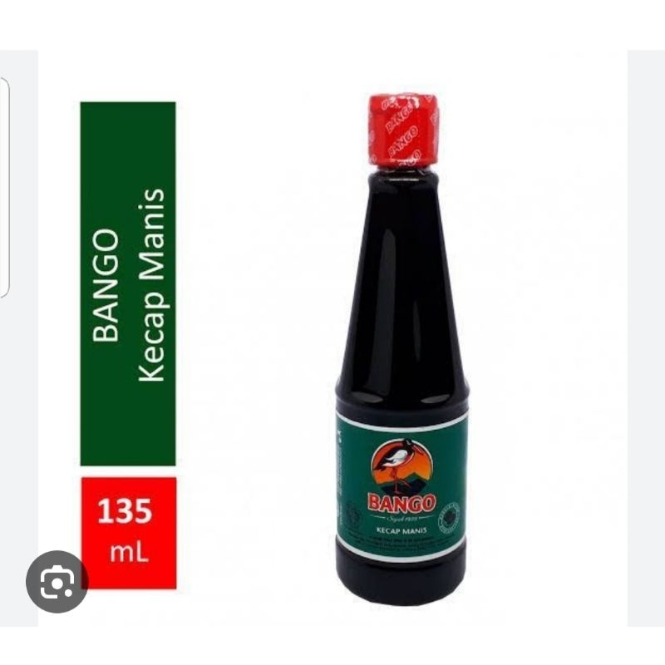Click the green label on the bottle
Screen dimensions: 665x665
(401, 486)
